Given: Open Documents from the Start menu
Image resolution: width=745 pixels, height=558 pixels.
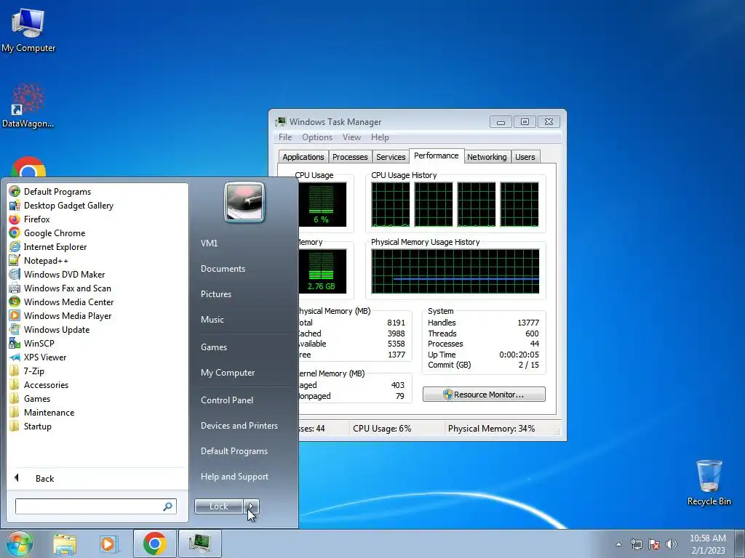Looking at the screenshot, I should (223, 269).
